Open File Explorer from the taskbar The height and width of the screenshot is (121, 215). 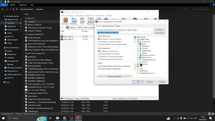pos(57,118)
